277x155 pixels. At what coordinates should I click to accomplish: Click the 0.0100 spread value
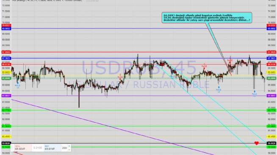[38, 148]
